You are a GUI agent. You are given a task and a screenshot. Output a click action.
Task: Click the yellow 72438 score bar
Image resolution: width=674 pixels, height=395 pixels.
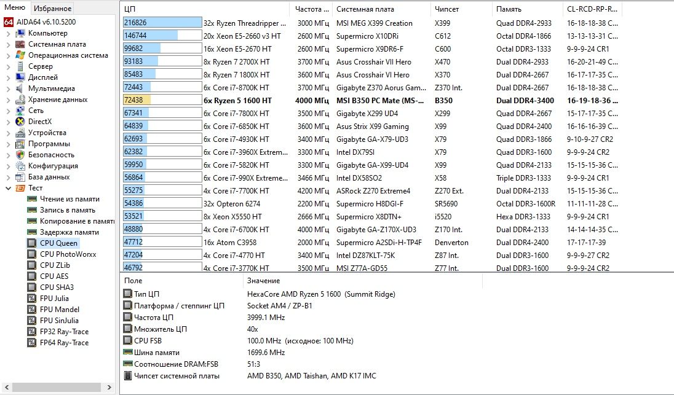[137, 101]
